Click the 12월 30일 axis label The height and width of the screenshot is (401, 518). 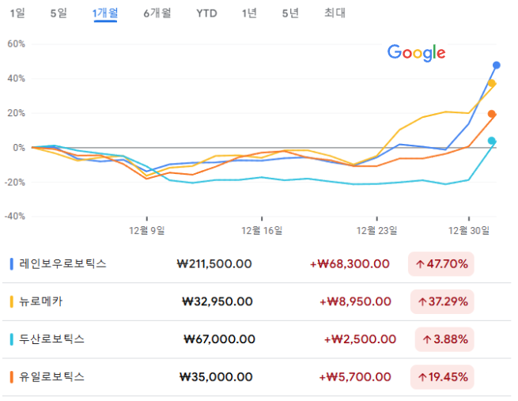pyautogui.click(x=469, y=230)
